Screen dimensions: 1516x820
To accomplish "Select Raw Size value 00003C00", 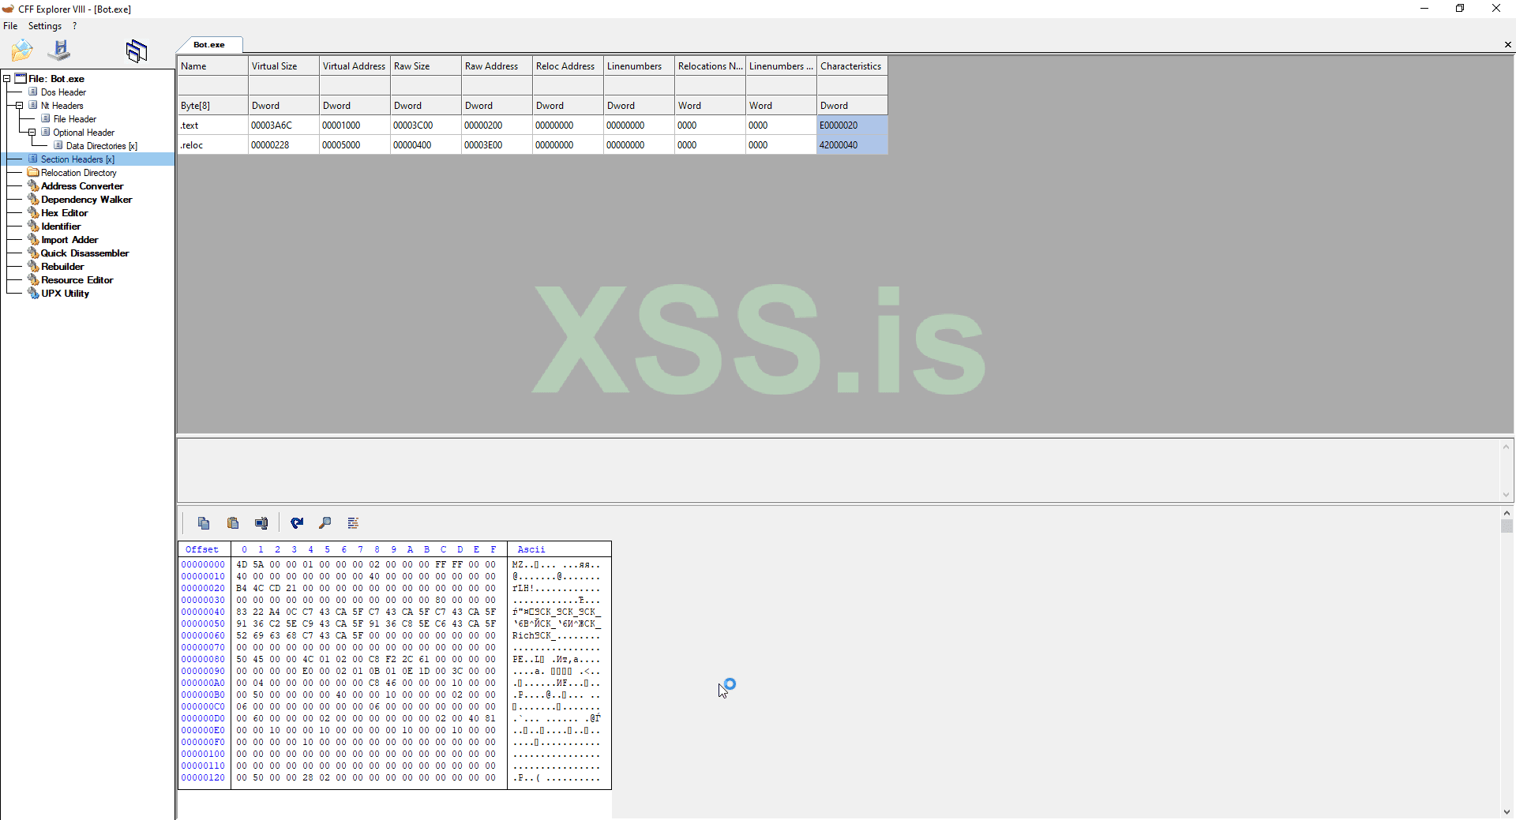I will pos(426,125).
